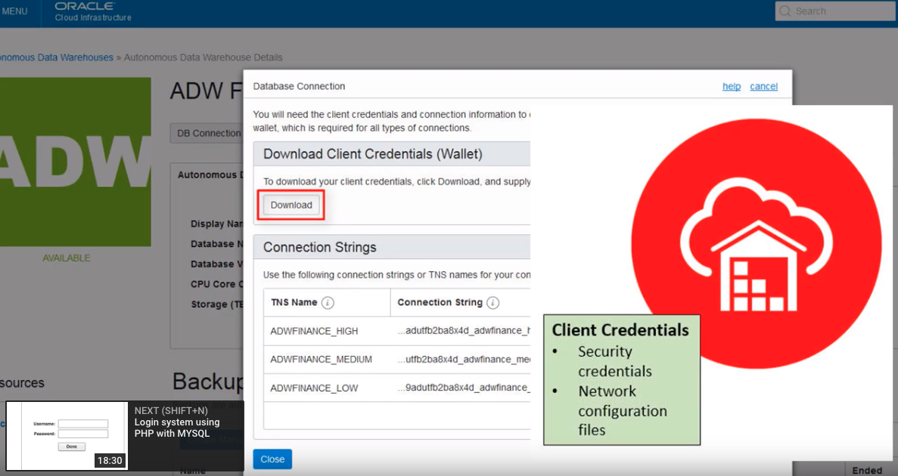The image size is (898, 476).
Task: Click the Connection String info icon
Action: (493, 303)
